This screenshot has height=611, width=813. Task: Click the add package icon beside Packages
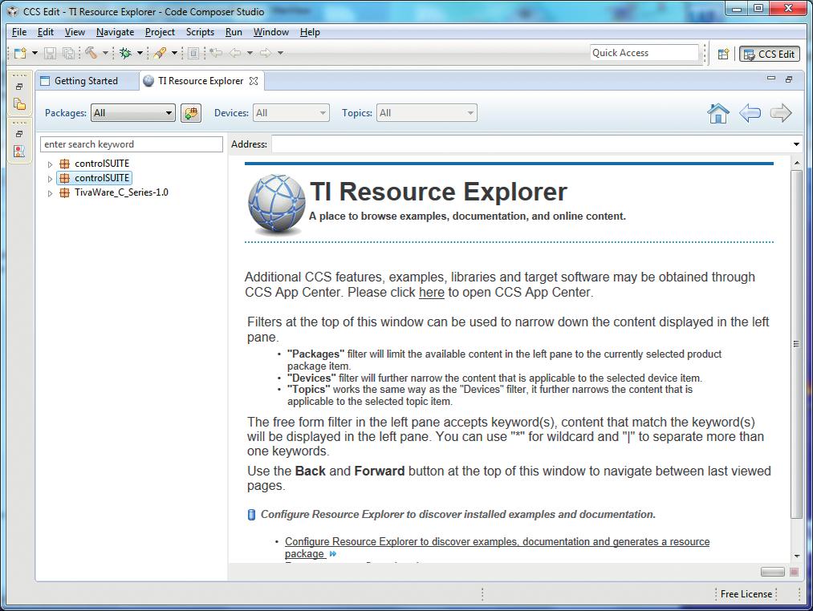point(191,113)
